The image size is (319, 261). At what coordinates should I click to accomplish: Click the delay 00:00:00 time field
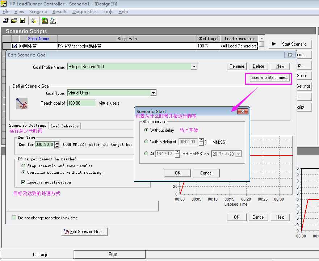coord(188,142)
